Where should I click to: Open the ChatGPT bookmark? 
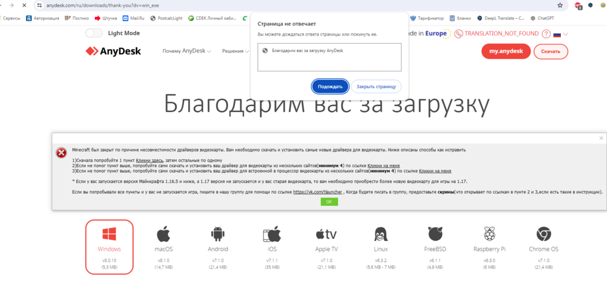[x=543, y=18]
